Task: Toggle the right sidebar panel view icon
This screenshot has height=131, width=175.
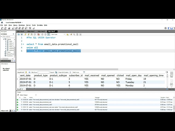Action: pyautogui.click(x=174, y=28)
